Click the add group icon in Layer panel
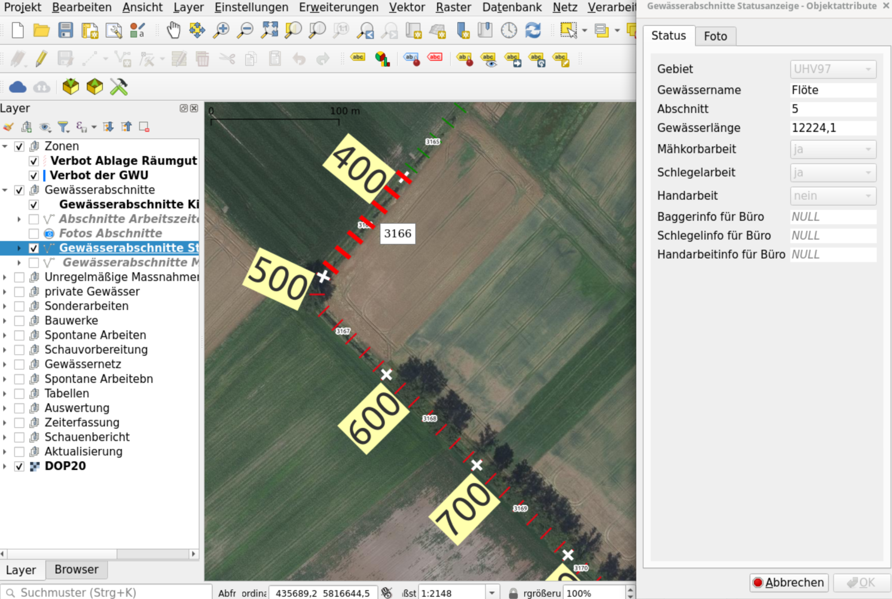 pyautogui.click(x=27, y=127)
